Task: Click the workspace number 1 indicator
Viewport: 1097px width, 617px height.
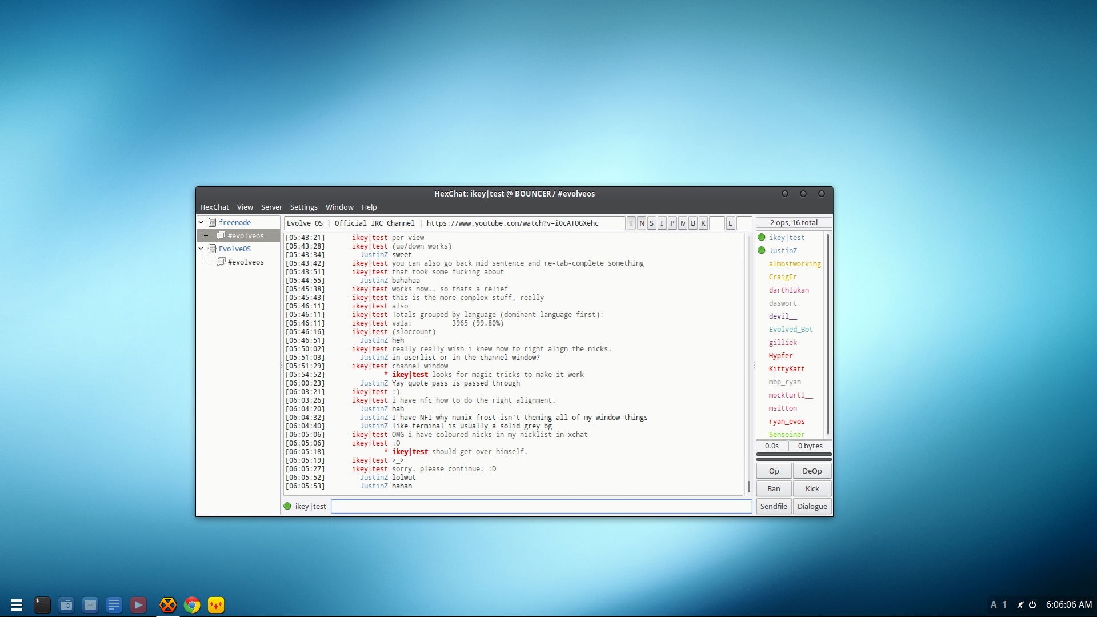Action: pyautogui.click(x=1004, y=604)
